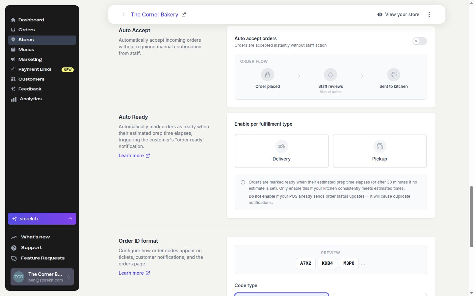Open Payment Links in the sidebar

click(42, 69)
